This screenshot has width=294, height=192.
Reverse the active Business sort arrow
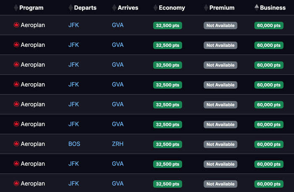point(257,8)
